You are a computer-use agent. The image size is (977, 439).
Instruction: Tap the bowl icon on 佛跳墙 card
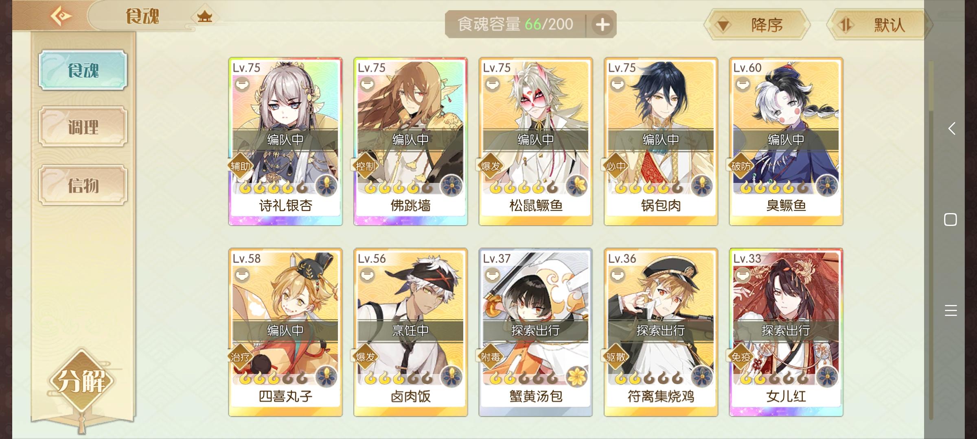click(367, 85)
